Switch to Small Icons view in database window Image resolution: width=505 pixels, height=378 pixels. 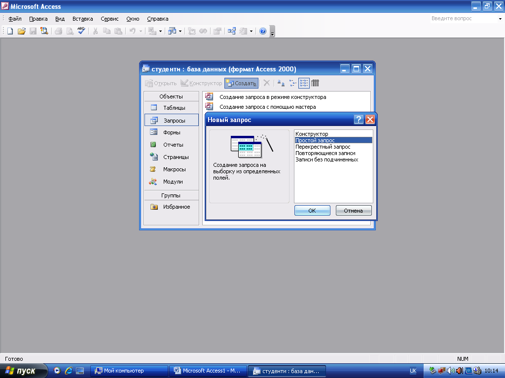(292, 83)
